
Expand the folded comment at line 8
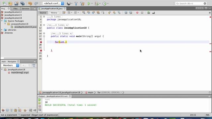[44, 25]
